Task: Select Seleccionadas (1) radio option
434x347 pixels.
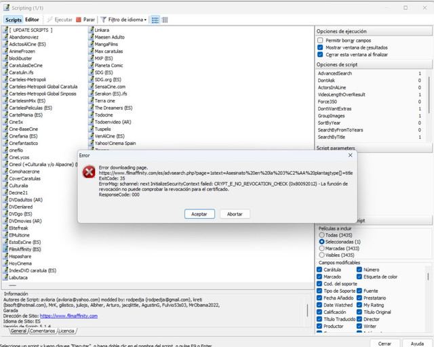Action: (x=321, y=241)
